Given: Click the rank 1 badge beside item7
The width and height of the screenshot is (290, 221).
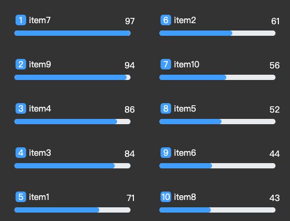Looking at the screenshot, I should pos(21,20).
